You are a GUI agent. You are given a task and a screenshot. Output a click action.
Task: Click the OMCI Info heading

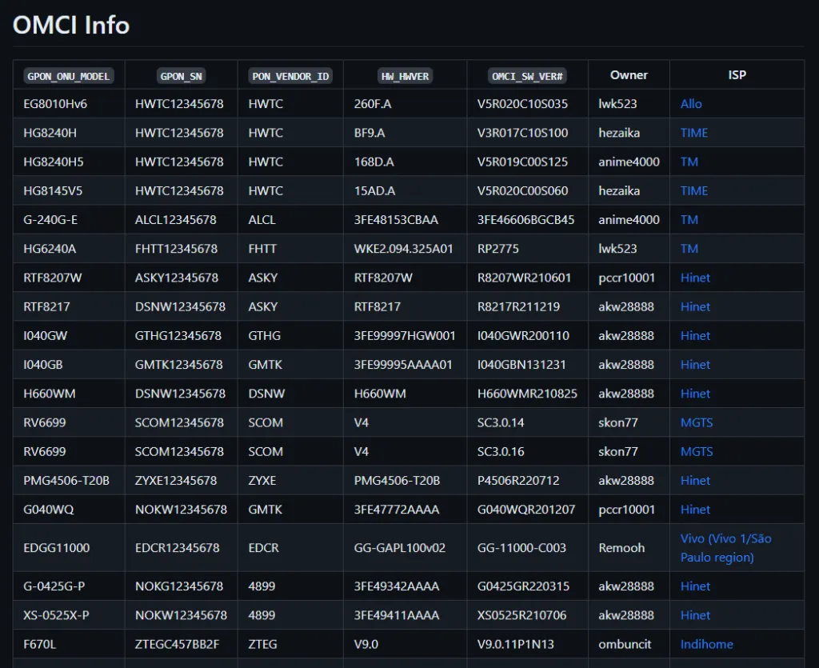click(x=71, y=25)
